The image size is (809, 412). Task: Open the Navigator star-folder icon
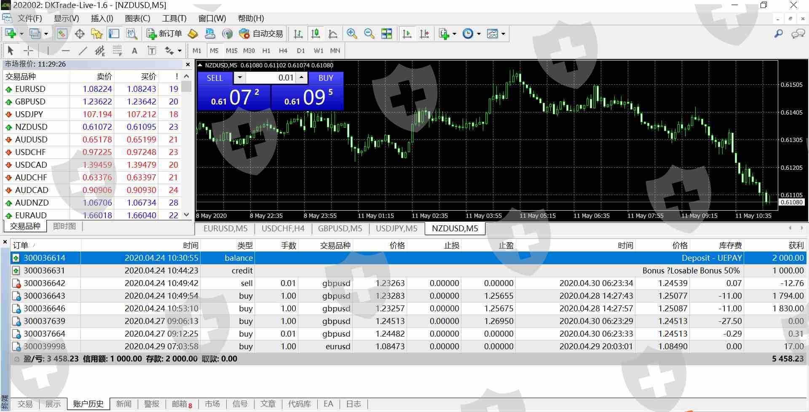(97, 34)
